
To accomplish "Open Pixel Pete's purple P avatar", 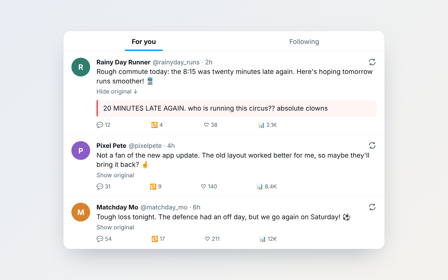I will click(81, 151).
